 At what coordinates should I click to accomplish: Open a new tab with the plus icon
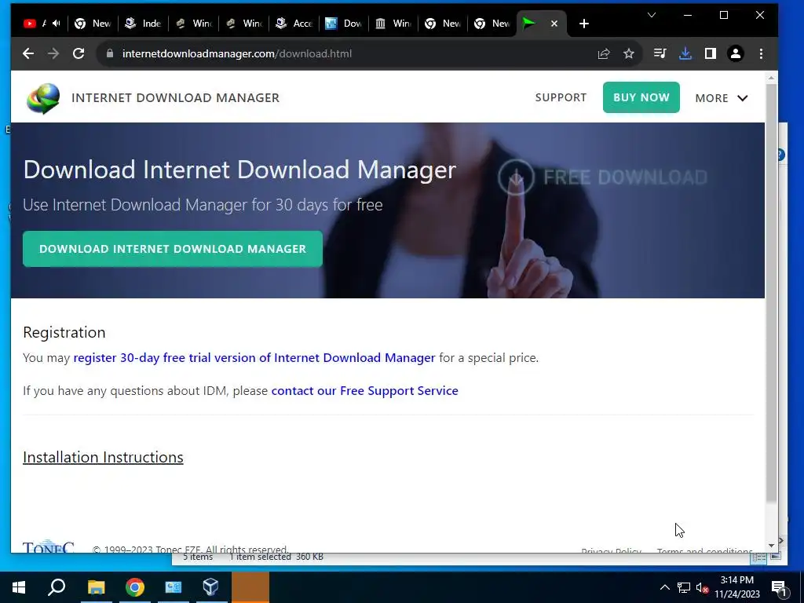point(583,24)
